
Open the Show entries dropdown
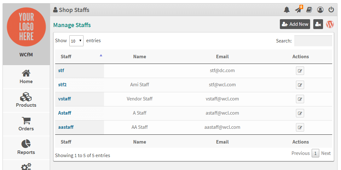click(76, 41)
